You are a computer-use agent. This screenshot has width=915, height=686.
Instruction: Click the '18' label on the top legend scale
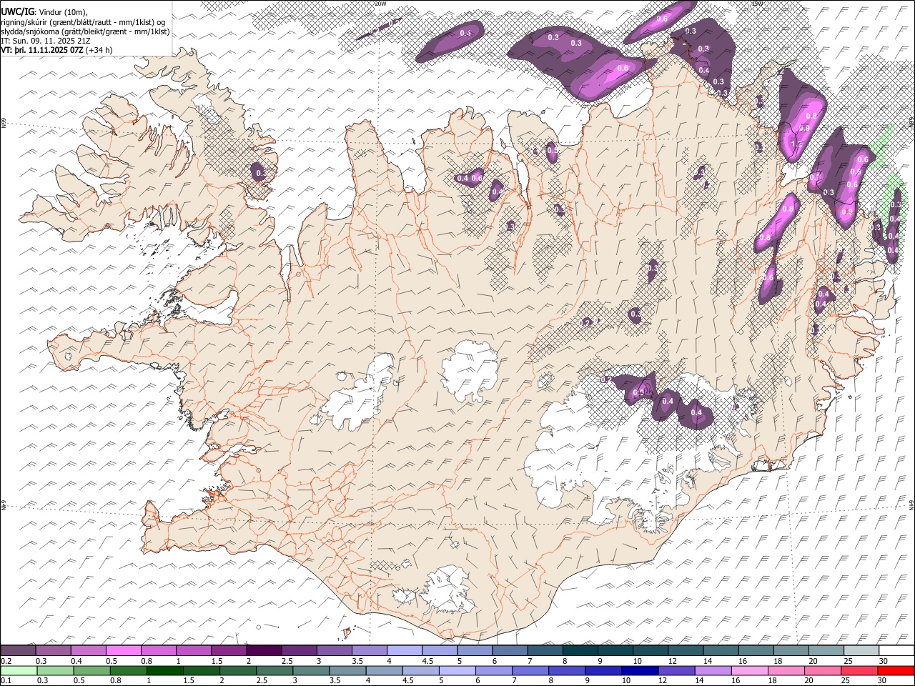[778, 661]
